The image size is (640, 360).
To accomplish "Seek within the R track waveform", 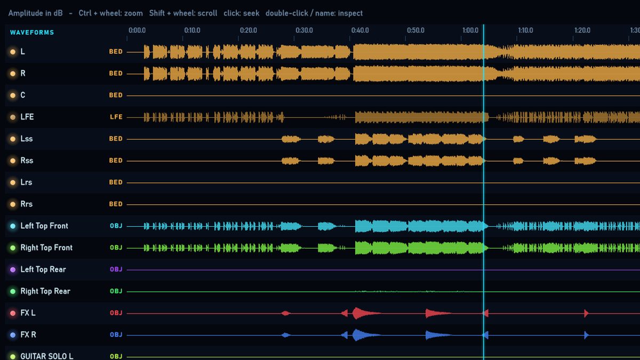I will pyautogui.click(x=383, y=74).
